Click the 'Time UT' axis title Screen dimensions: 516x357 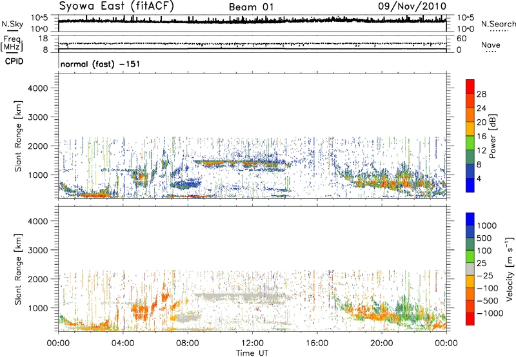coord(252,353)
